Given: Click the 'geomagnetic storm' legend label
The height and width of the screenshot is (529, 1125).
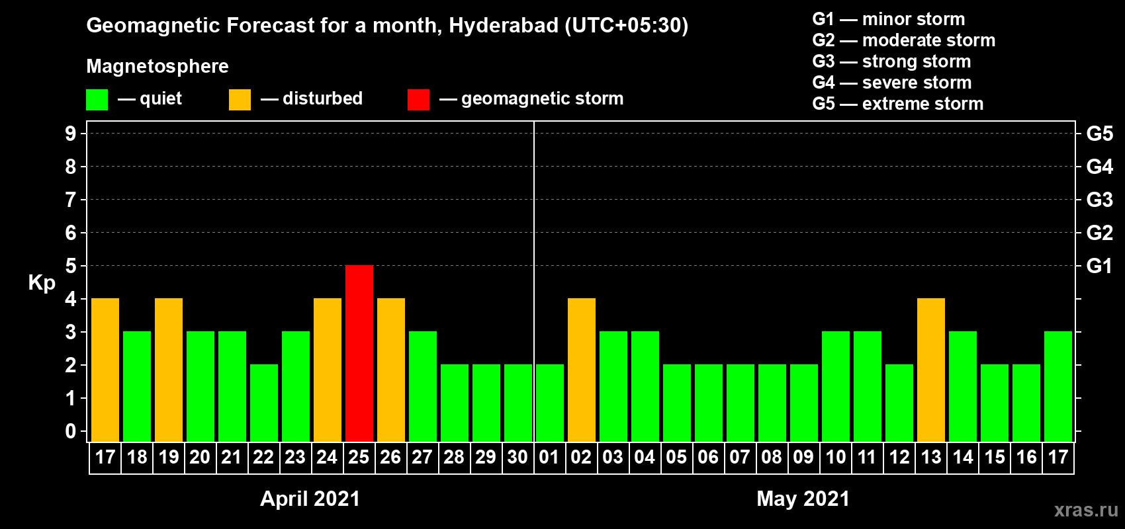Looking at the screenshot, I should click(543, 99).
